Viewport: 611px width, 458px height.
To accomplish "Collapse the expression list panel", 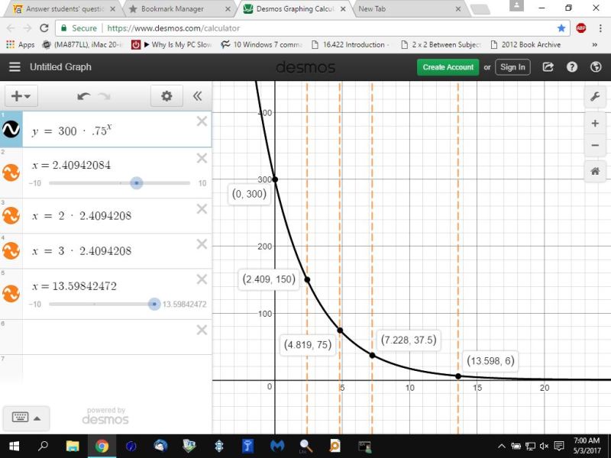I will pyautogui.click(x=198, y=96).
